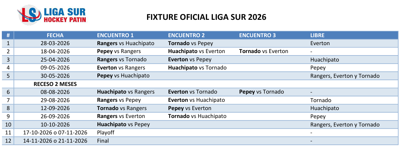Image resolution: width=401 pixels, height=146 pixels.
Task: Click the Fixture Oficial Liga Sur 2026 title
Action: click(206, 17)
